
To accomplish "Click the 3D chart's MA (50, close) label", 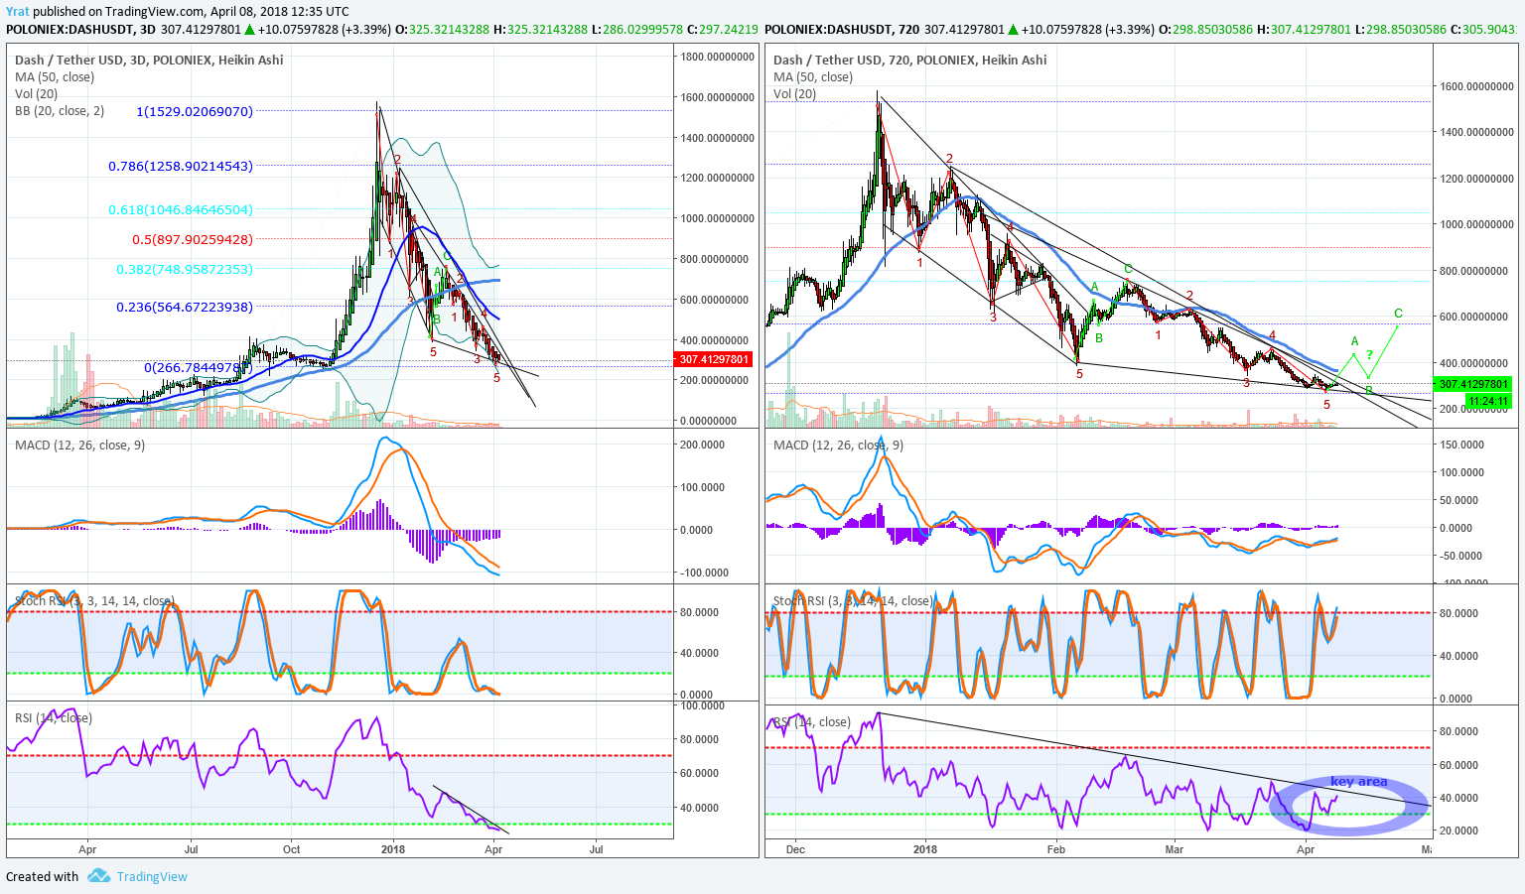I will click(x=55, y=76).
